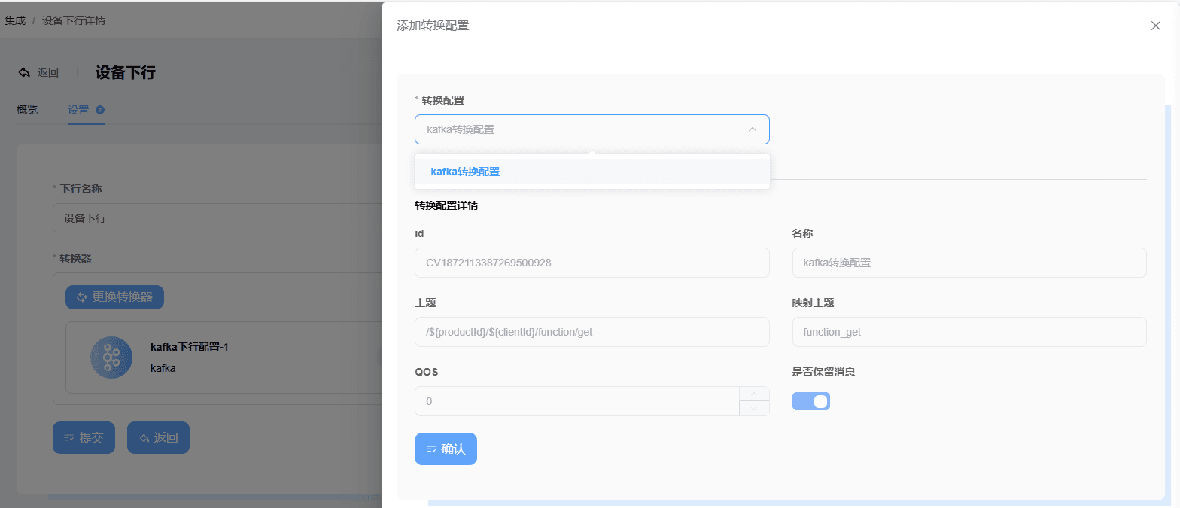Collapse the 转换配置 dropdown chevron
Image resolution: width=1180 pixels, height=508 pixels.
(x=752, y=129)
